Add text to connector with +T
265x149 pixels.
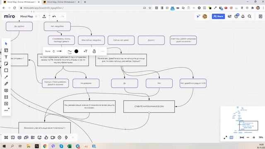coord(86,51)
